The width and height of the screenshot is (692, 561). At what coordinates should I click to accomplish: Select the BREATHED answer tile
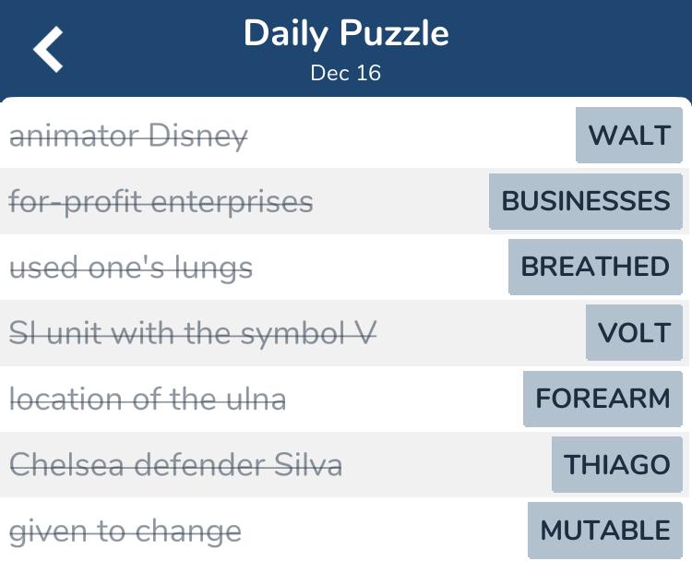point(595,267)
